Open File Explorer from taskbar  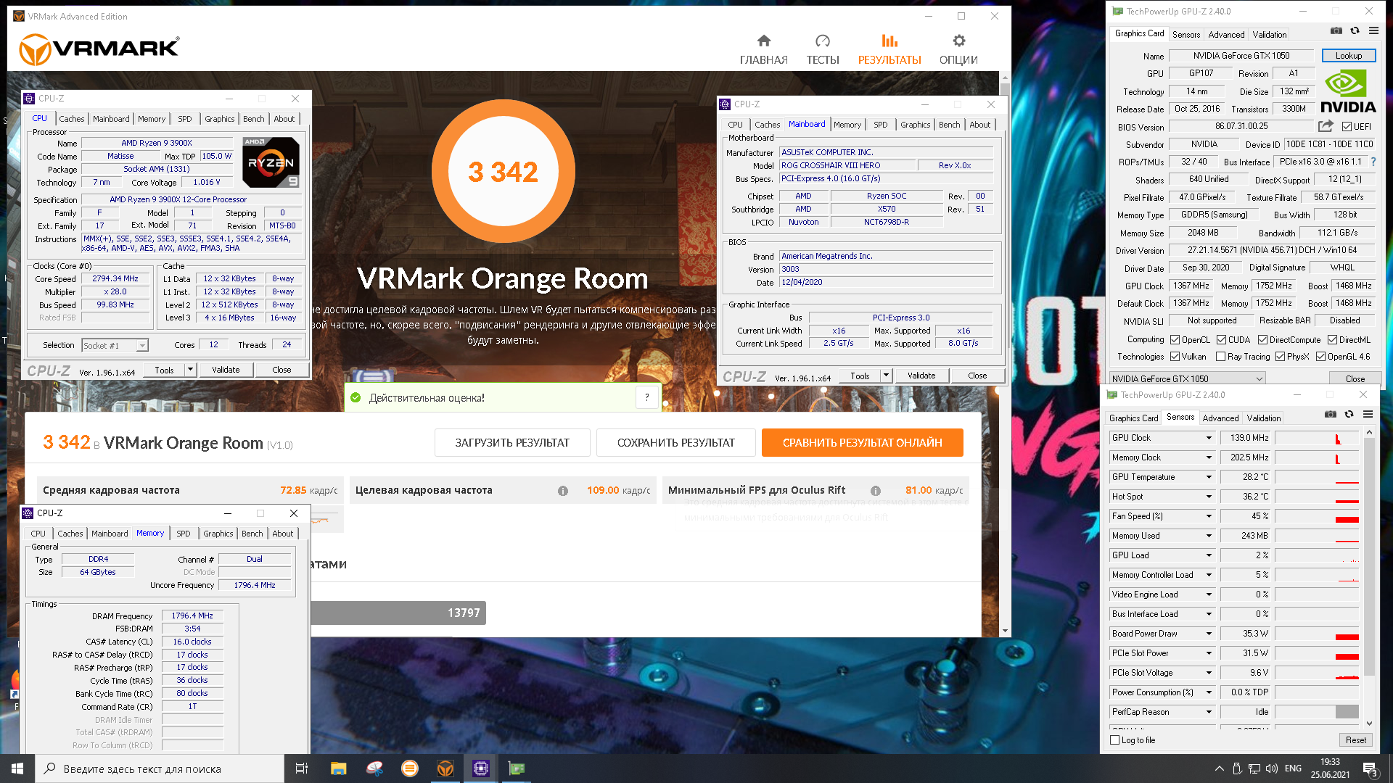click(338, 768)
